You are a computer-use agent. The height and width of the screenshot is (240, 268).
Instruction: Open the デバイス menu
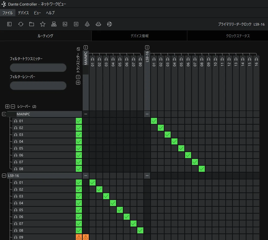(x=23, y=13)
